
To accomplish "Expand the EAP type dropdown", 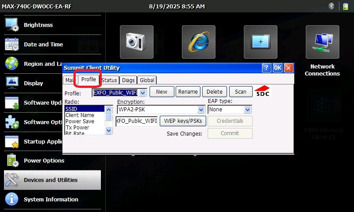I will pos(248,110).
